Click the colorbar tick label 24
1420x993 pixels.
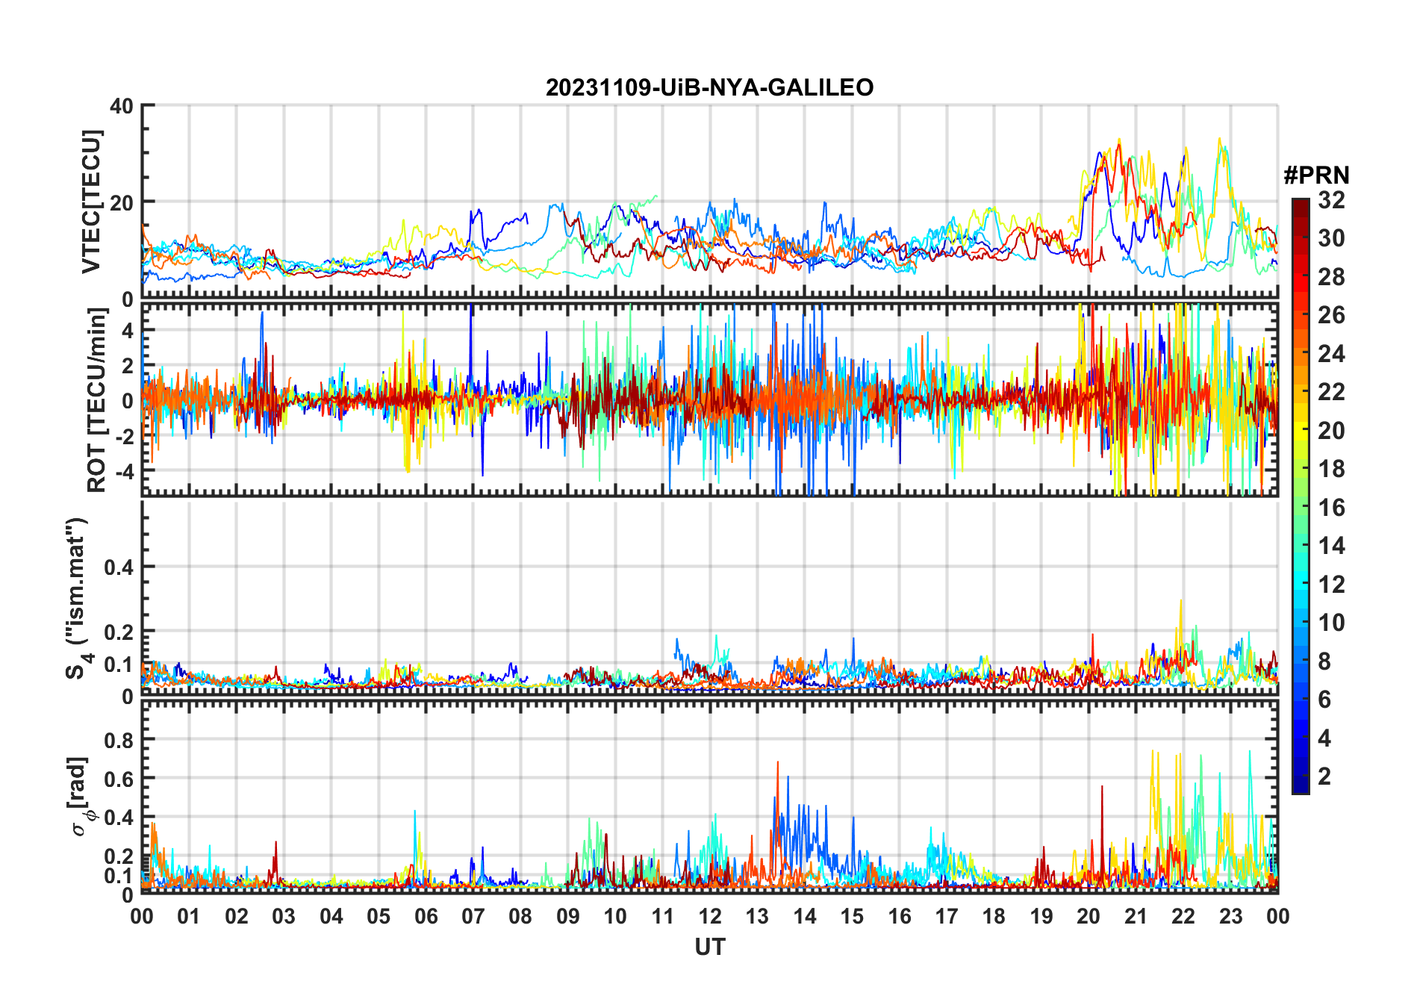[x=1331, y=354]
